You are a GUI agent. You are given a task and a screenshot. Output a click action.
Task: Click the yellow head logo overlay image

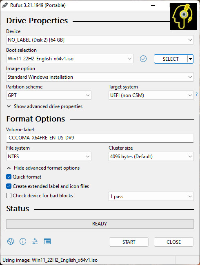[x=183, y=16]
